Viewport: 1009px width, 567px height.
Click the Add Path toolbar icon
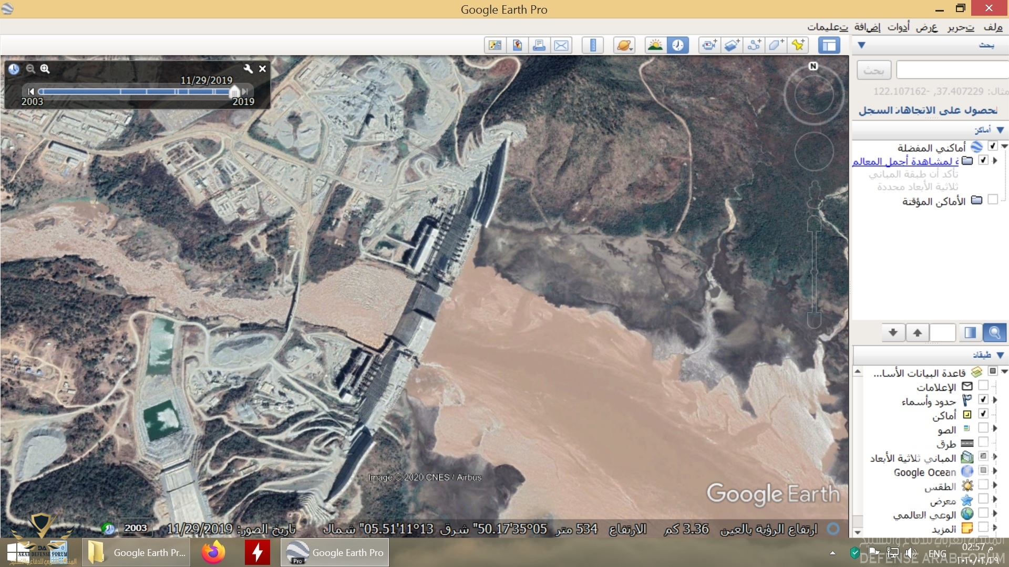click(x=754, y=45)
